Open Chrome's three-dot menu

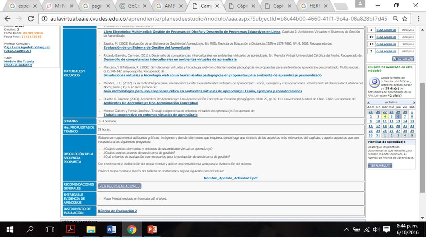click(417, 19)
